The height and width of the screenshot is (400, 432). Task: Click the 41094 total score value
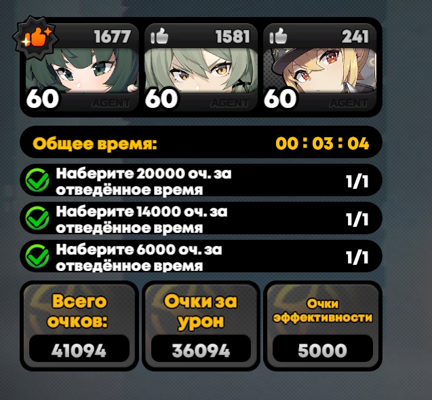click(79, 350)
